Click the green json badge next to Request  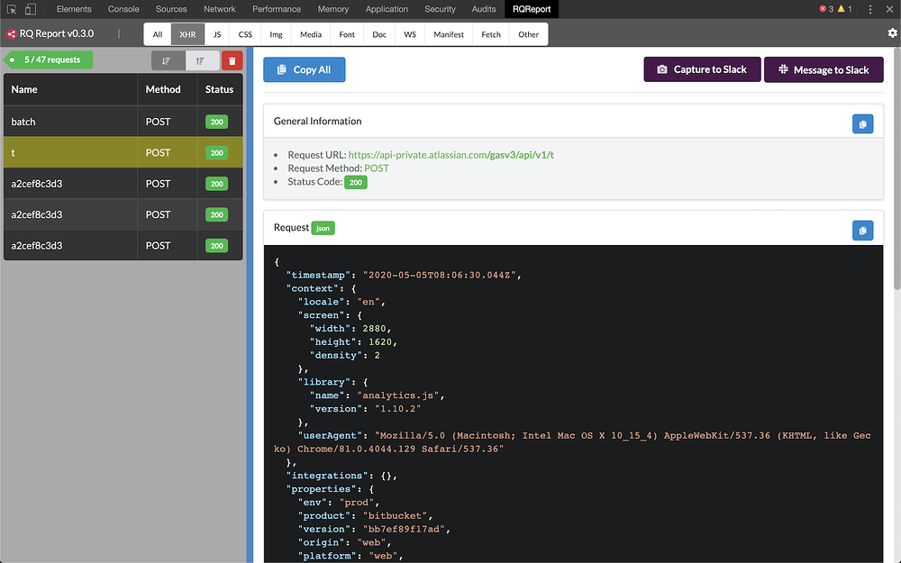[323, 228]
